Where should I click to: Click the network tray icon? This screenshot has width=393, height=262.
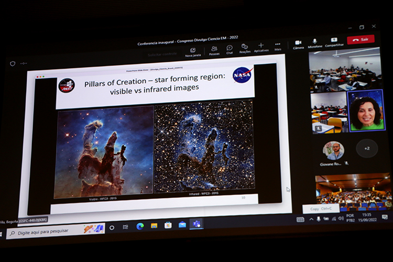pyautogui.click(x=334, y=219)
